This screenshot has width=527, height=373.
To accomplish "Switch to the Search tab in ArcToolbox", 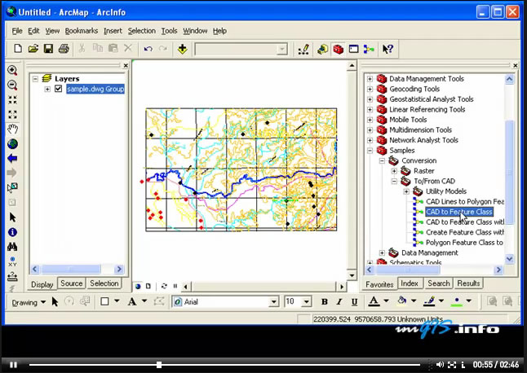I will (439, 283).
